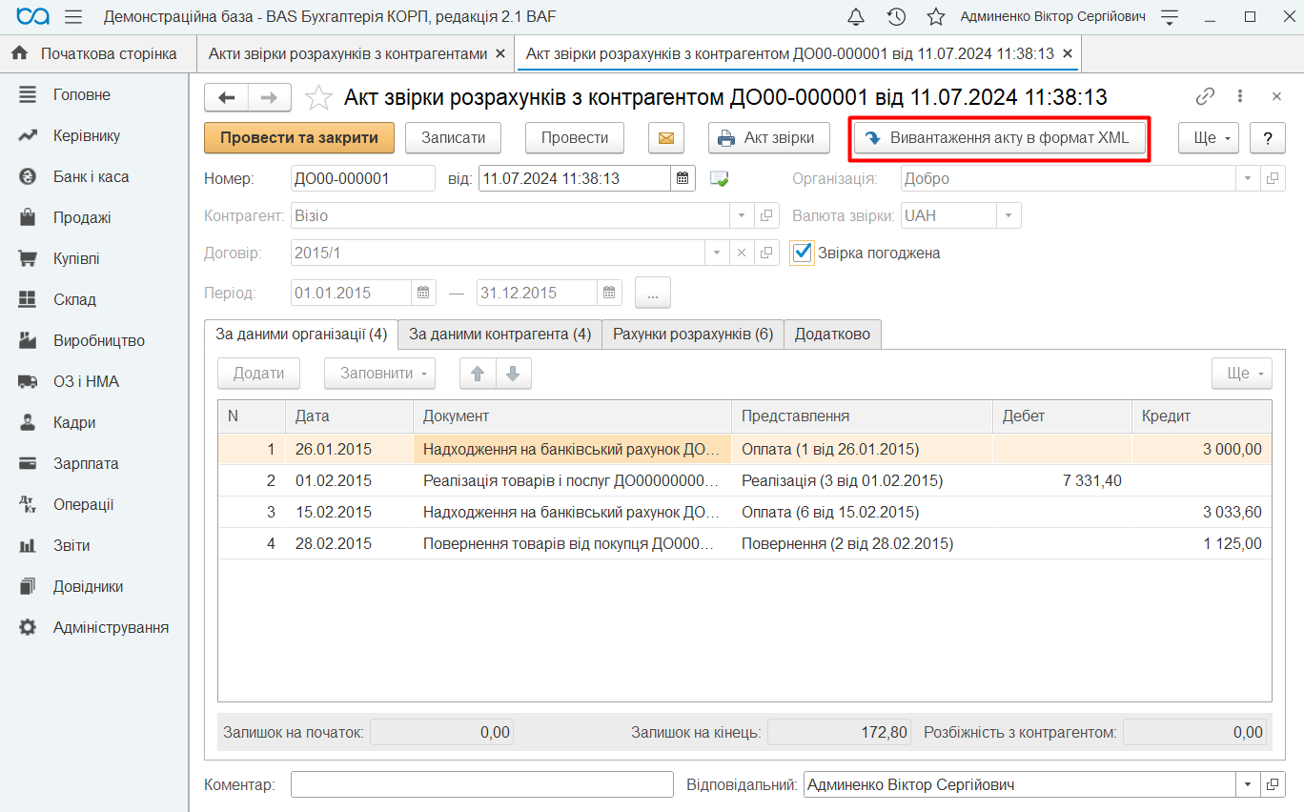
Task: Open the three-dot document options menu
Action: [1240, 96]
